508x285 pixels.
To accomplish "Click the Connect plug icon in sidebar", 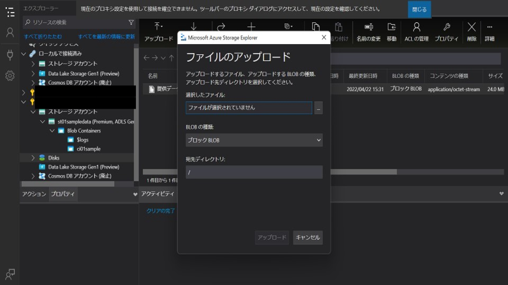I will pos(10,54).
